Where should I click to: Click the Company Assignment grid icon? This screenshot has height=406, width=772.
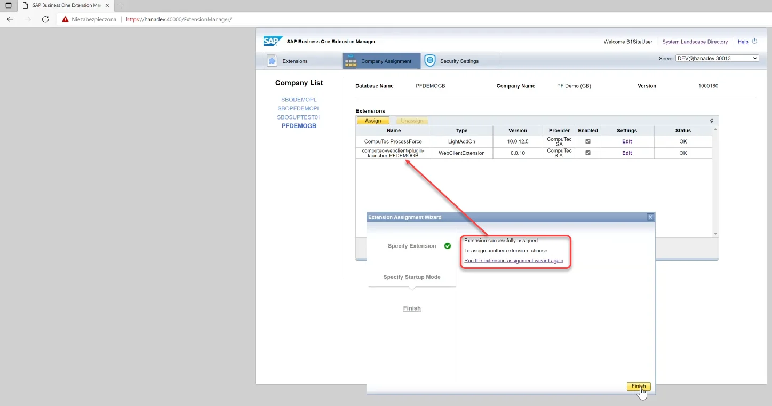351,61
